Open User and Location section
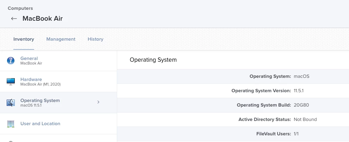Viewport: 349px width, 142px height. click(58, 123)
